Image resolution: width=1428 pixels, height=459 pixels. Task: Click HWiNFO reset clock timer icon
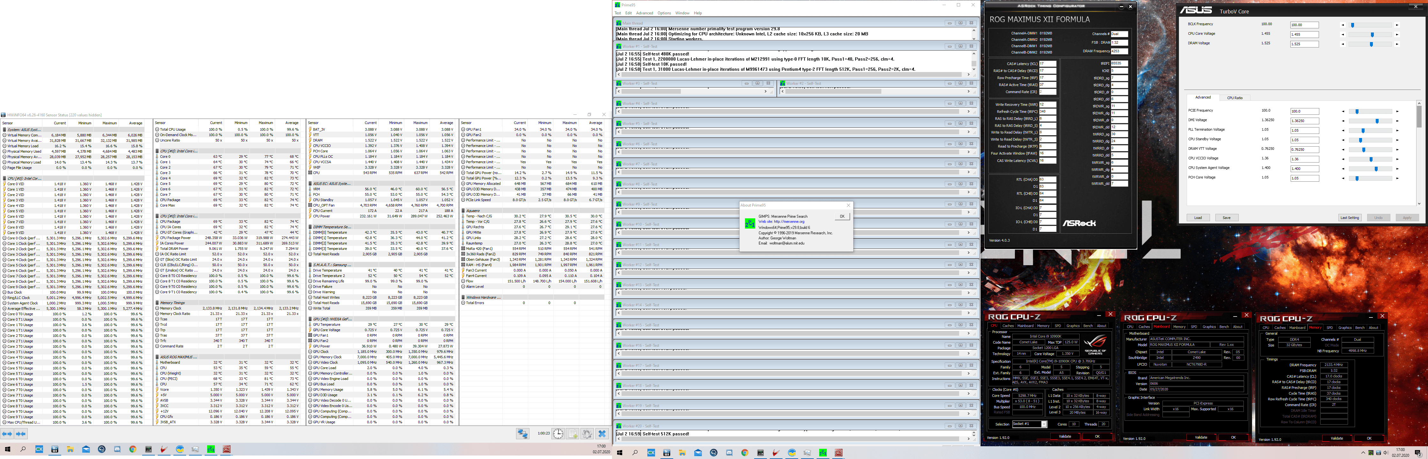[558, 434]
